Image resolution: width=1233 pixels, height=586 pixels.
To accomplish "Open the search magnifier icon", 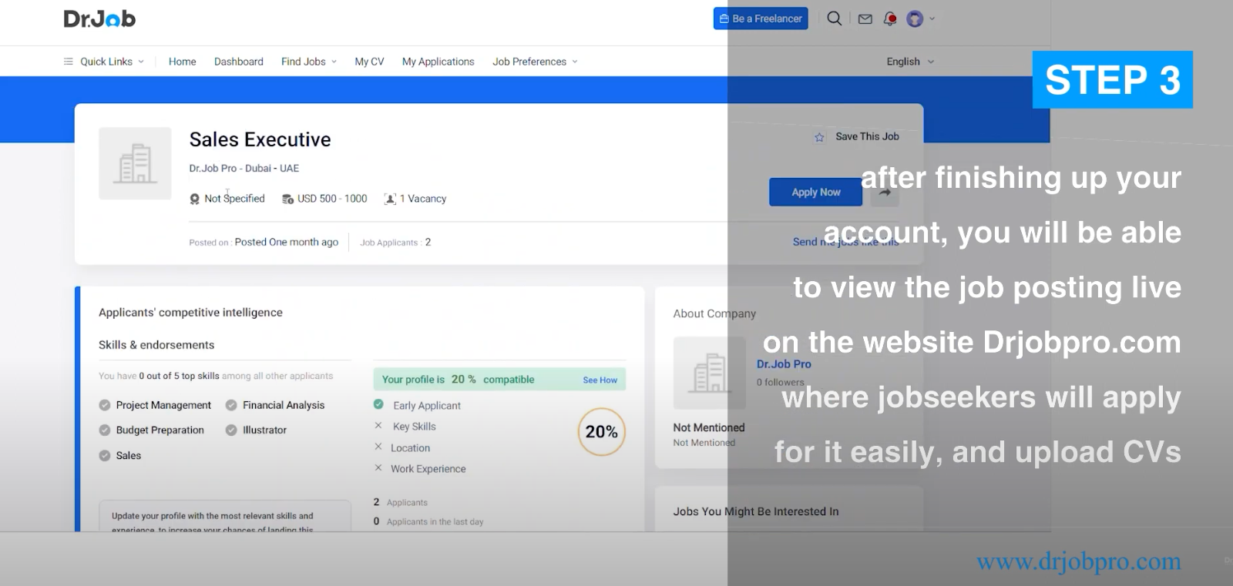I will tap(834, 18).
